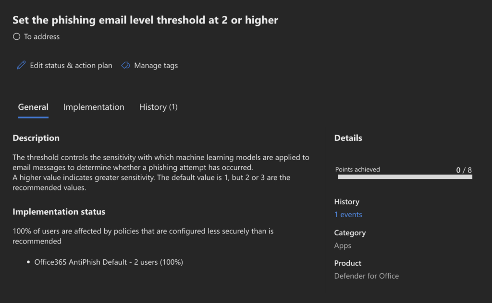Click the recommendation title about phishing threshold
Viewport: 492px width, 303px height.
coord(145,20)
